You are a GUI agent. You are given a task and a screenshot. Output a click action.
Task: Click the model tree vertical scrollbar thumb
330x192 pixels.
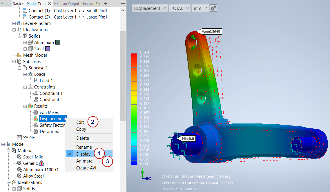click(123, 76)
